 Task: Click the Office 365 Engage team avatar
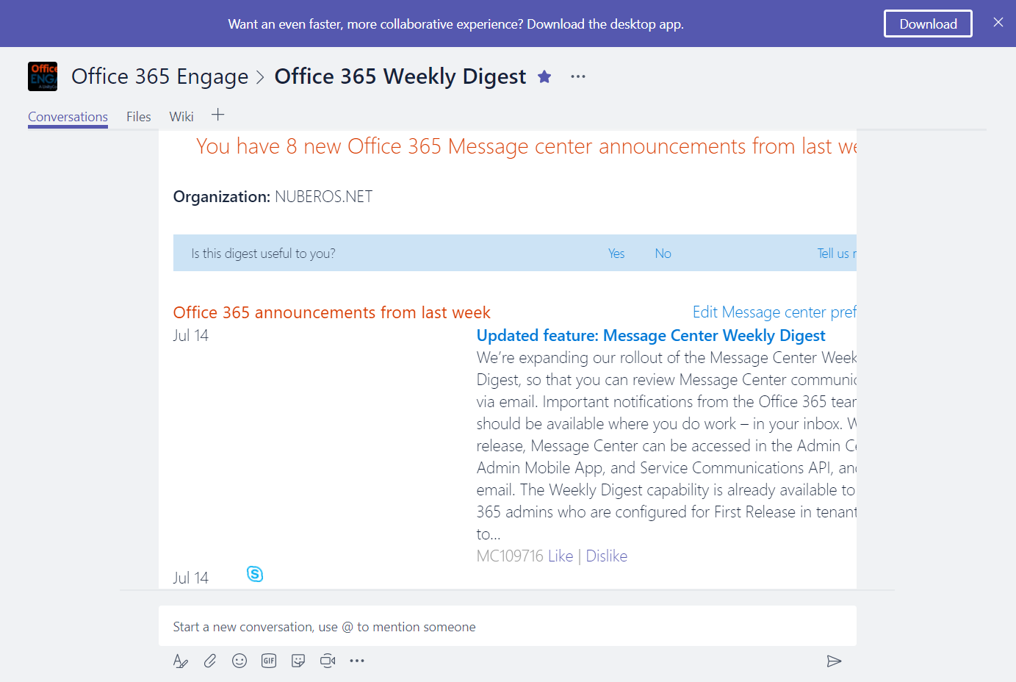pyautogui.click(x=43, y=76)
